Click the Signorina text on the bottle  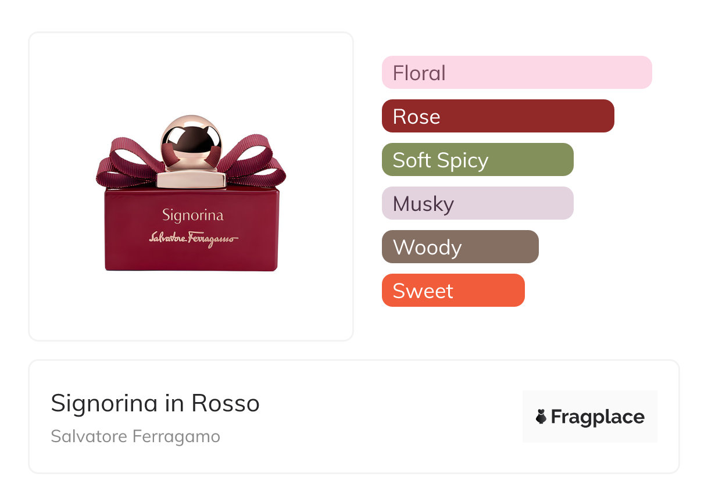192,216
